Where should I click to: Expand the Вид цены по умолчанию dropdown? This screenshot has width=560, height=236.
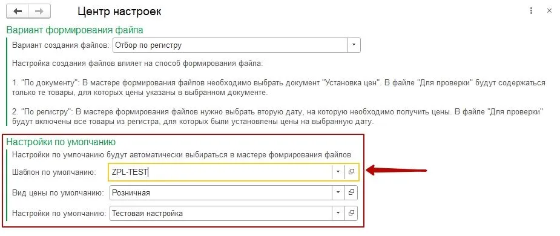(338, 192)
